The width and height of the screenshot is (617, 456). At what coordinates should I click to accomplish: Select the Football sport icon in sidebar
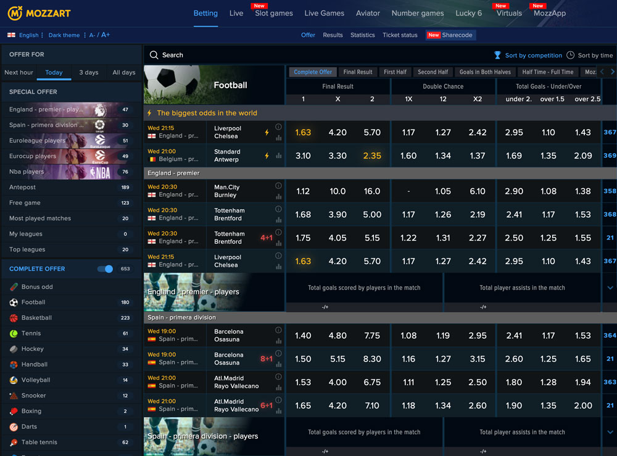click(14, 302)
